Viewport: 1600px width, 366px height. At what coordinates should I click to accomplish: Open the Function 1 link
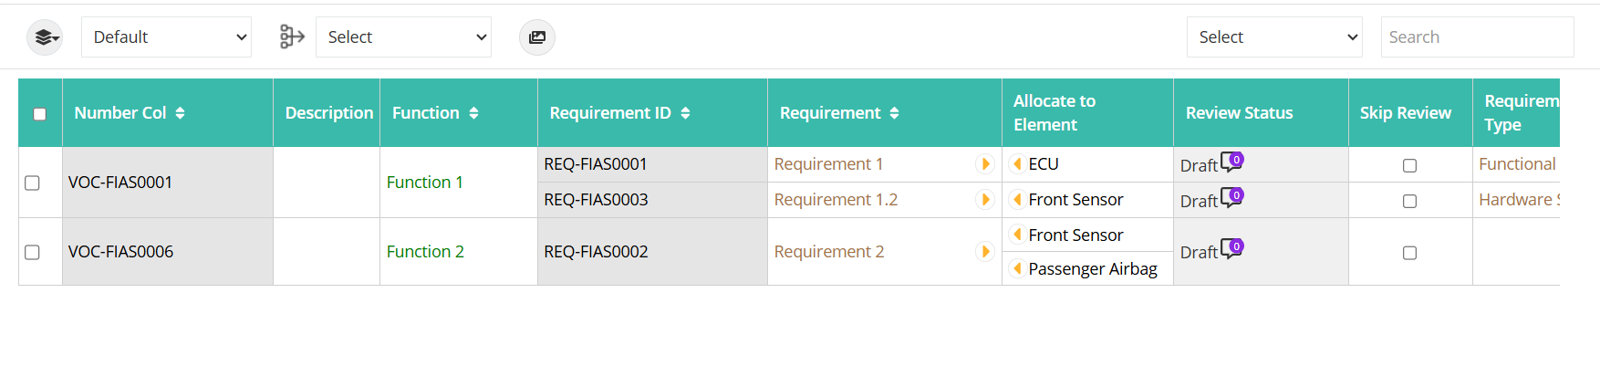[x=425, y=182]
